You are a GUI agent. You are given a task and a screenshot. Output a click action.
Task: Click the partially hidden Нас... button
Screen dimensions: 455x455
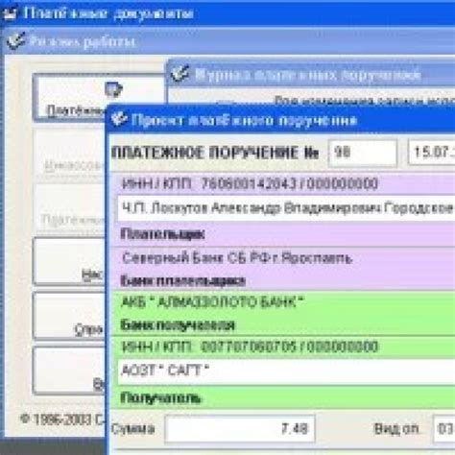click(x=69, y=261)
